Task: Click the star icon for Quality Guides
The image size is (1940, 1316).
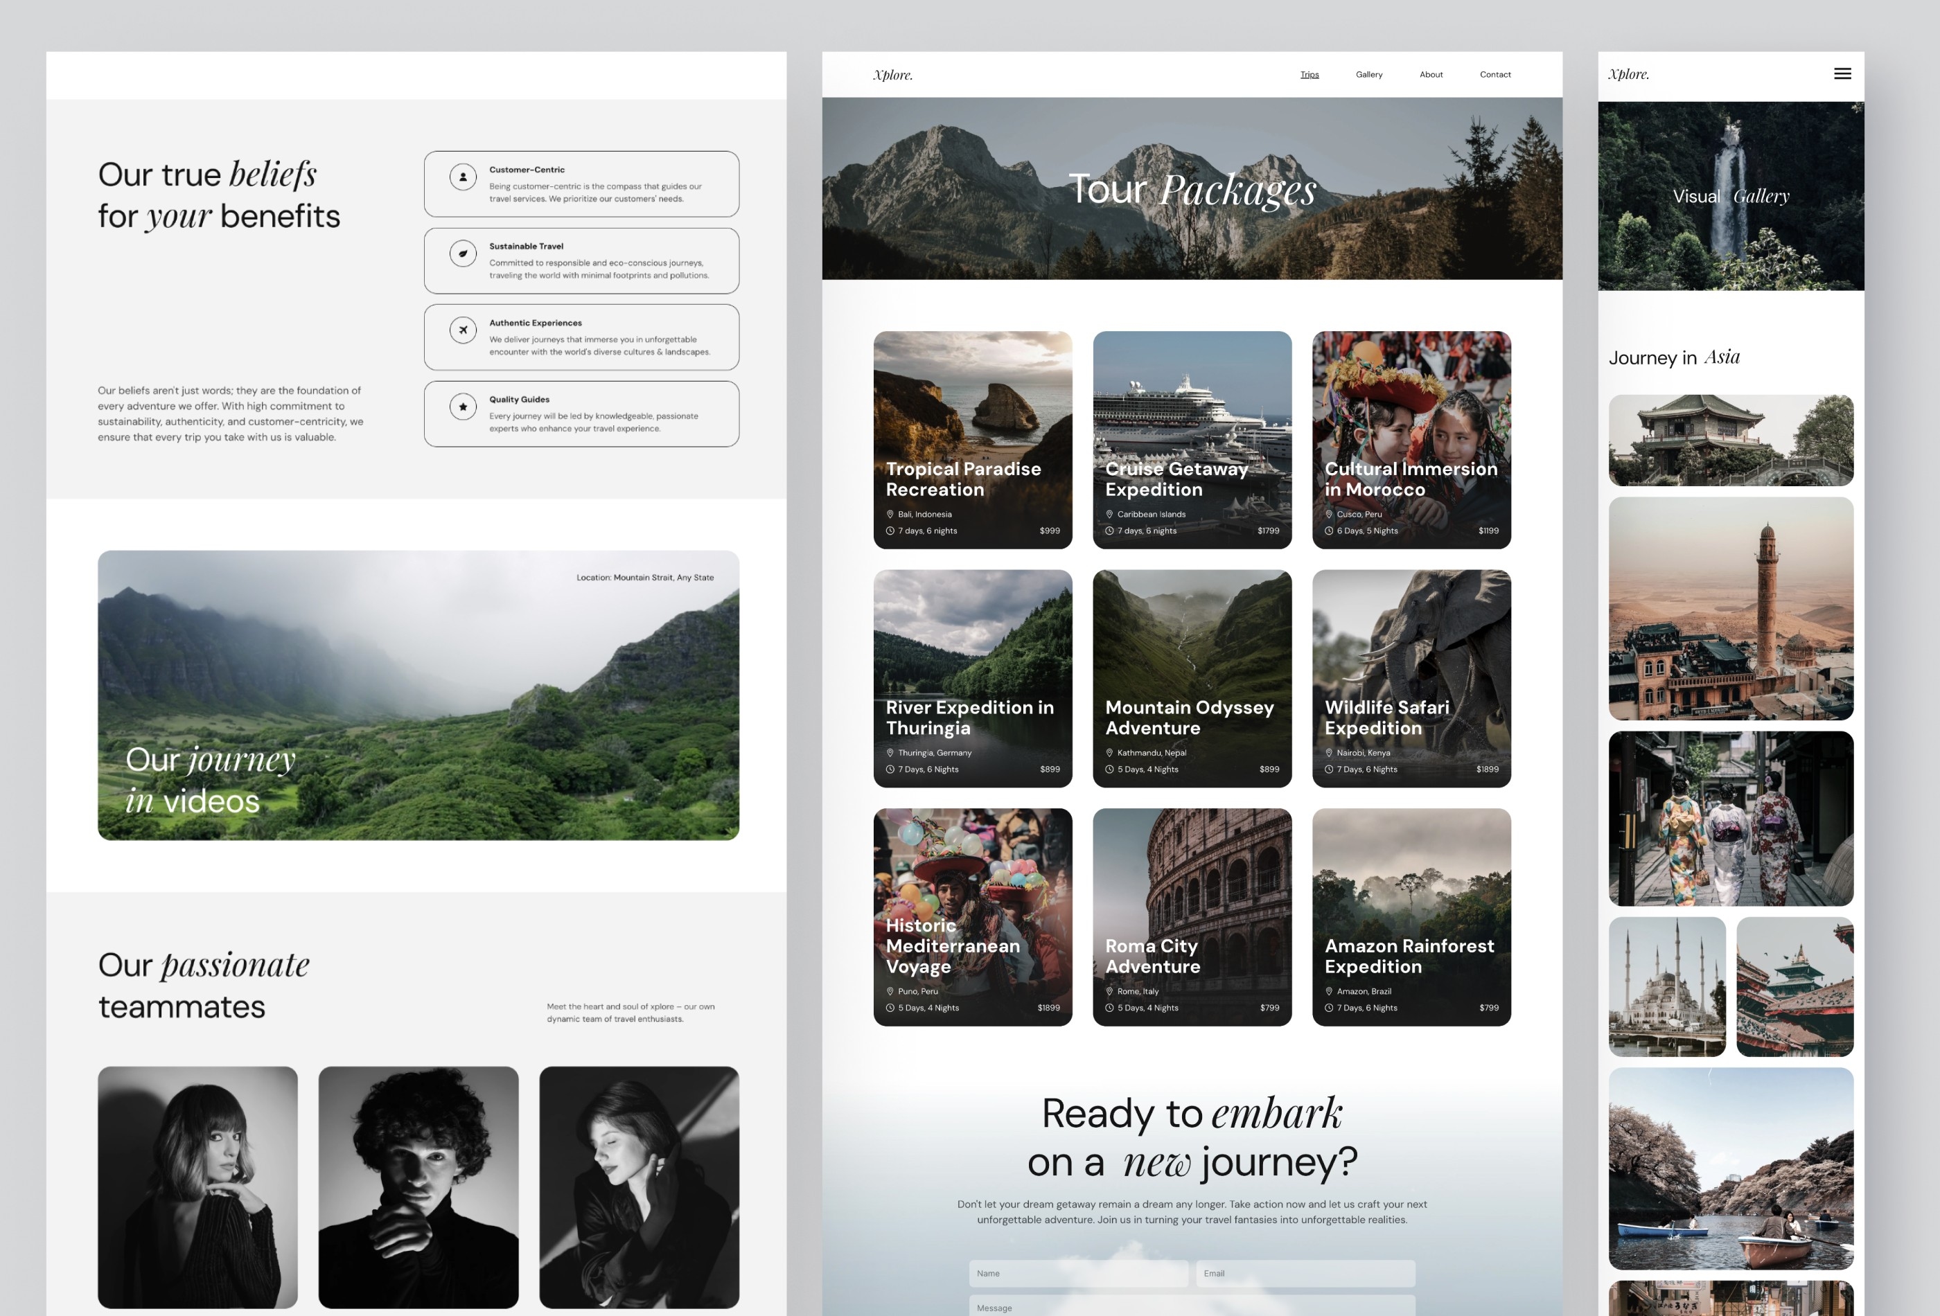Action: point(464,407)
